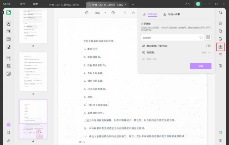This screenshot has height=145, width=229.
Task: Open the 帮助 menu
Action: point(36,4)
